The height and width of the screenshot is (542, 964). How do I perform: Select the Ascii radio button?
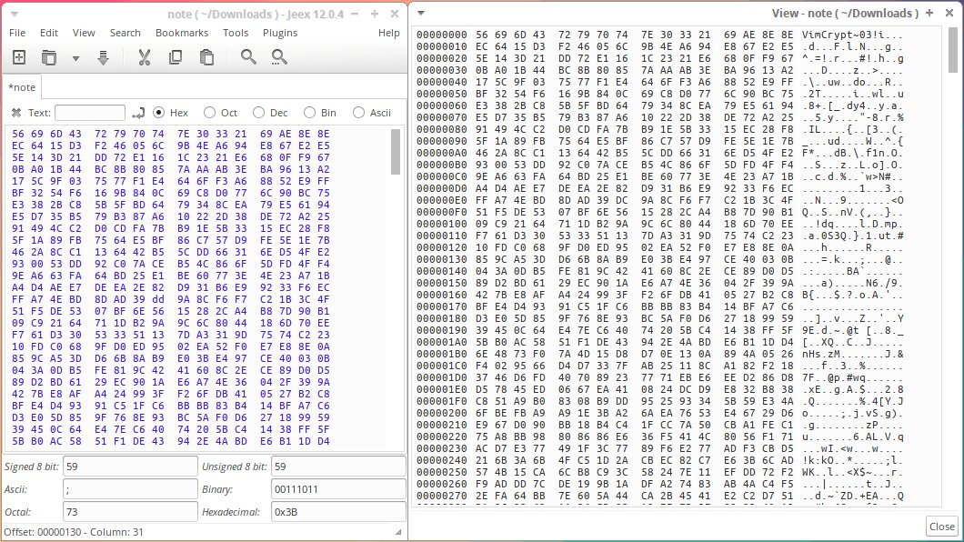click(x=358, y=113)
